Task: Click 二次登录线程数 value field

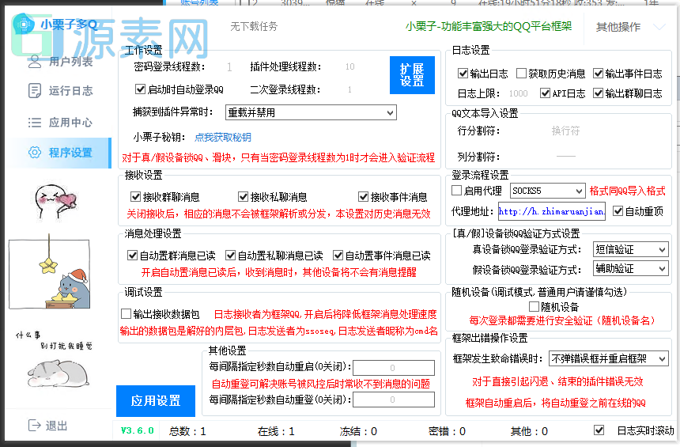Action: pos(350,89)
